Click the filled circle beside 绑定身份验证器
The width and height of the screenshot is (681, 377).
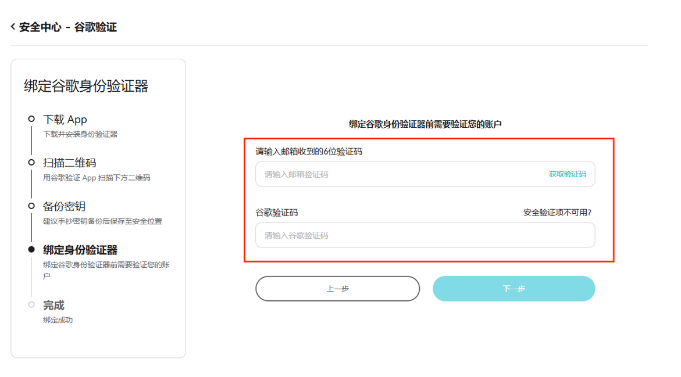coord(31,249)
